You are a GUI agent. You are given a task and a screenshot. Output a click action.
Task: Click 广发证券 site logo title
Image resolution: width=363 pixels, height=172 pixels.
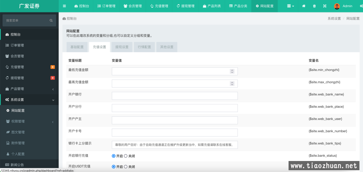(x=29, y=6)
